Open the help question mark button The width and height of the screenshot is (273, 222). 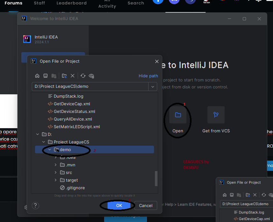pyautogui.click(x=36, y=205)
